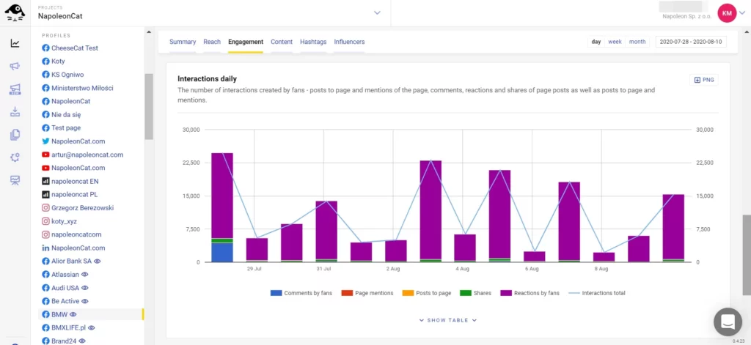Expand the NapoleonCat projects dropdown
This screenshot has height=345, width=751.
coord(377,12)
